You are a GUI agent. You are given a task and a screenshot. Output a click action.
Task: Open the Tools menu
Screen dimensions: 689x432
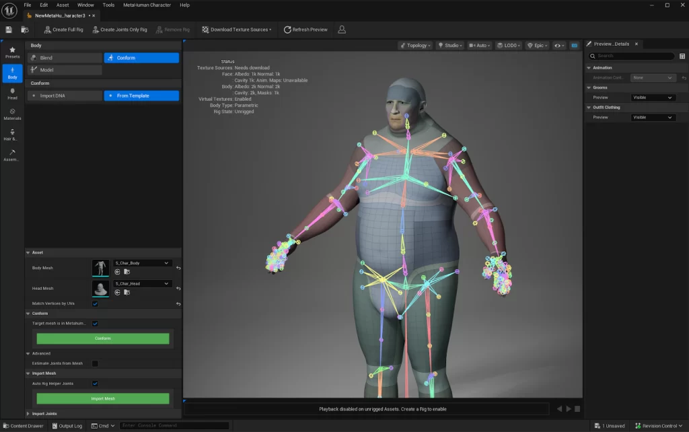click(x=108, y=5)
